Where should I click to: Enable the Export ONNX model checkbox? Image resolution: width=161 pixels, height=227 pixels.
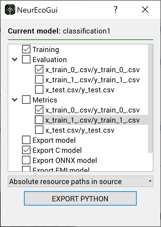[x=26, y=160]
